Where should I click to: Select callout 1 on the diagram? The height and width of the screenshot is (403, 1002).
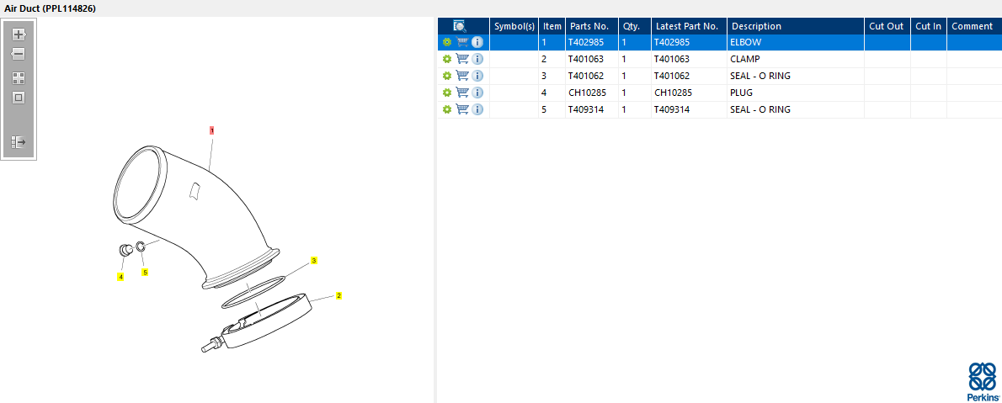click(211, 130)
